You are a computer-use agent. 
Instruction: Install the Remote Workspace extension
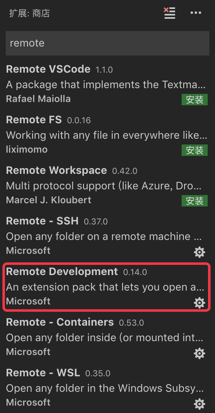point(195,201)
